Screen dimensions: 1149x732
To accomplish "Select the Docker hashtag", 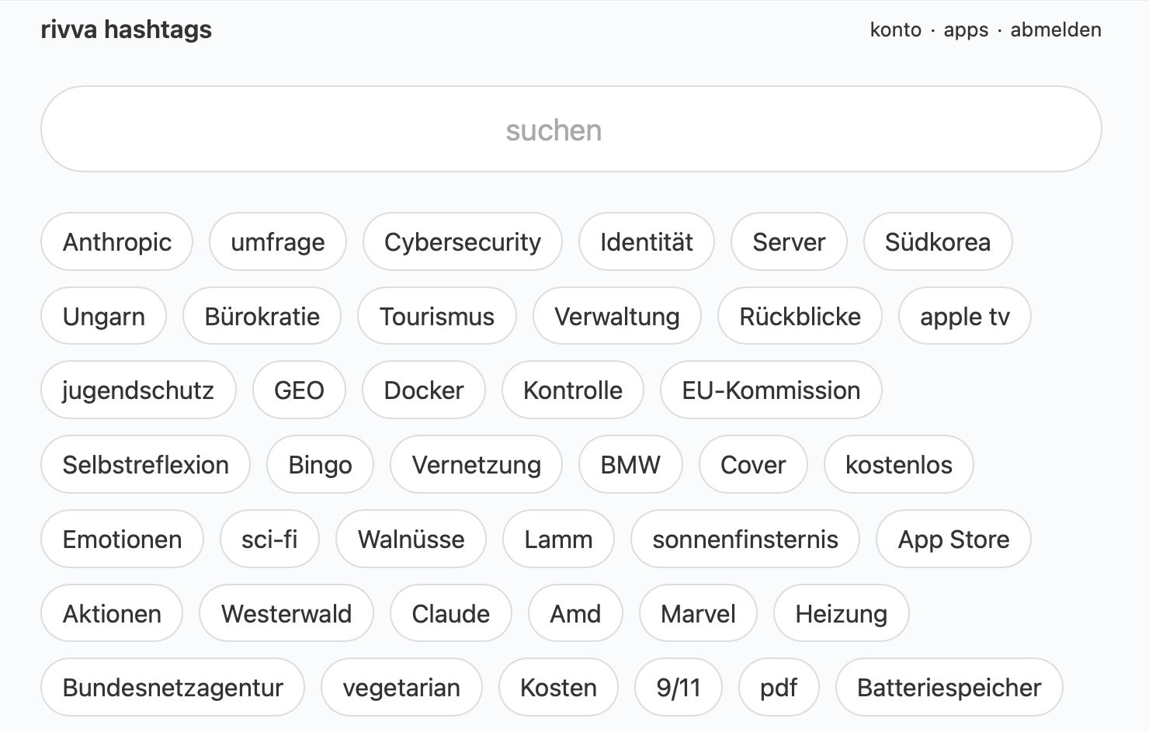I will [424, 390].
